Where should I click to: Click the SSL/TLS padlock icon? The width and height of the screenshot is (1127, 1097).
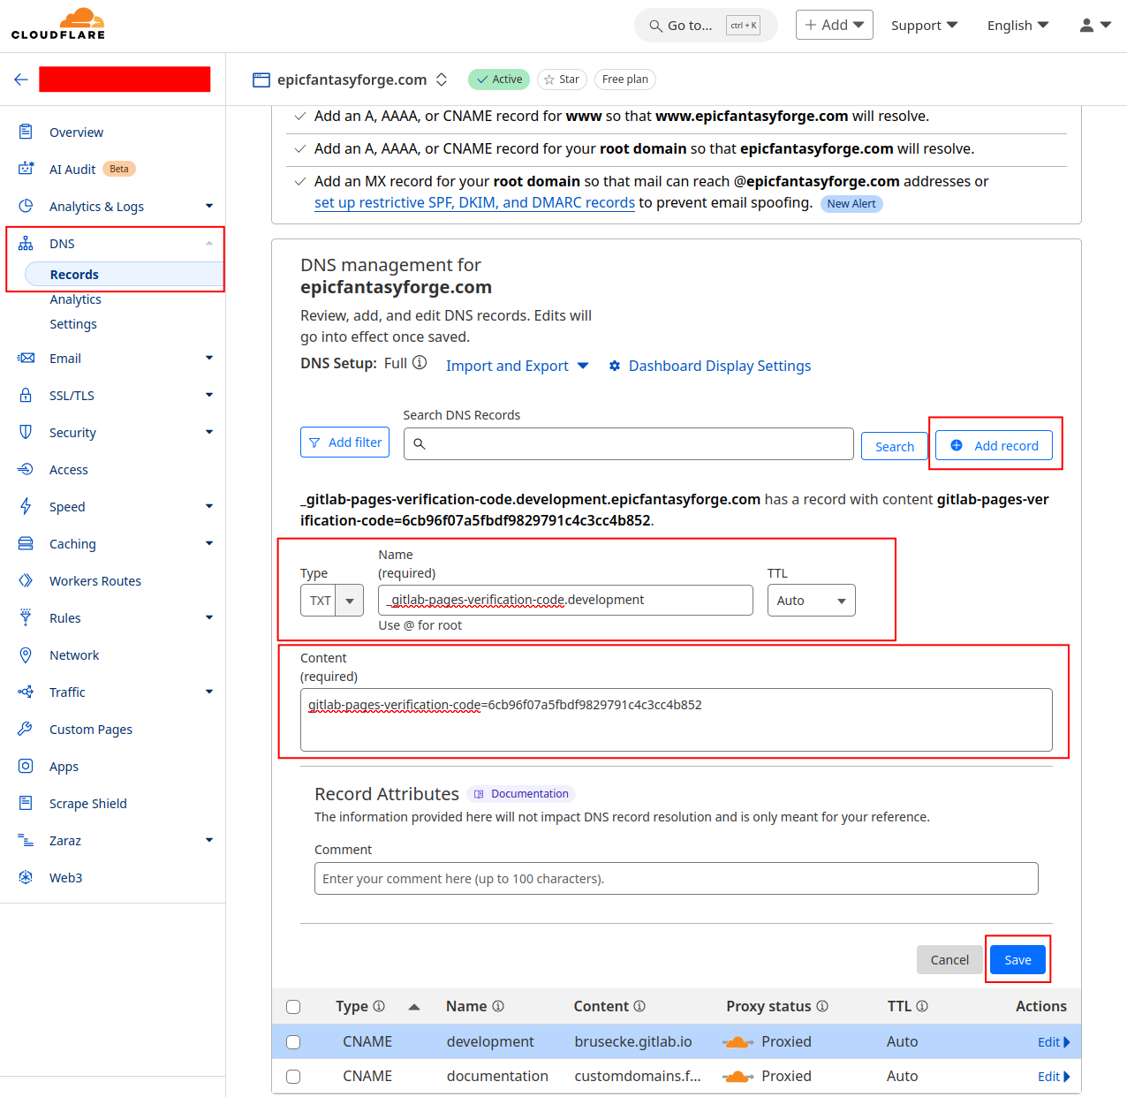[26, 395]
